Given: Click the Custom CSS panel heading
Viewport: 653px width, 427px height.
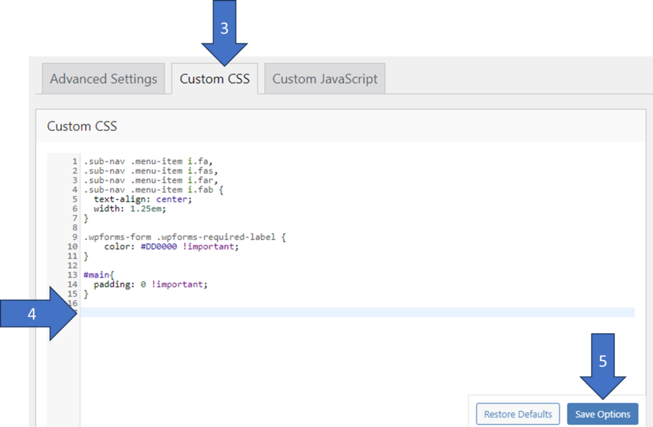Looking at the screenshot, I should (82, 126).
